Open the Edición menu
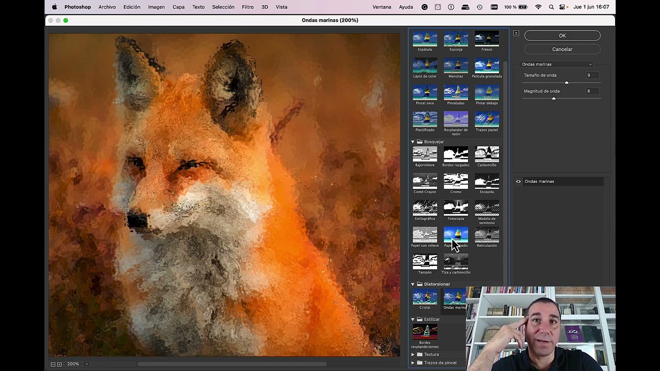 point(132,7)
